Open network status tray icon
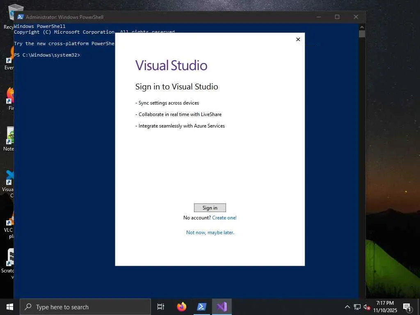The image size is (420, 315). (x=357, y=307)
